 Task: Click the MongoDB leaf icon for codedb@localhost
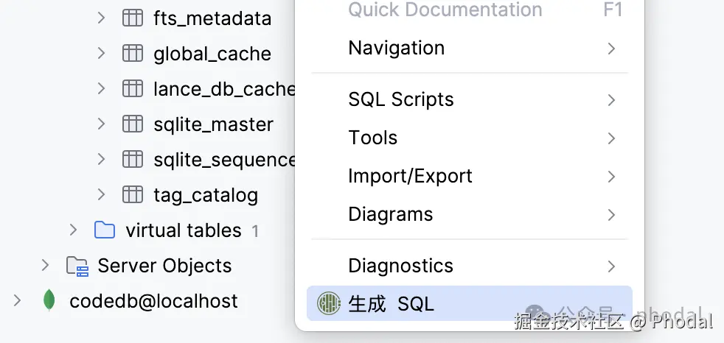pyautogui.click(x=49, y=300)
